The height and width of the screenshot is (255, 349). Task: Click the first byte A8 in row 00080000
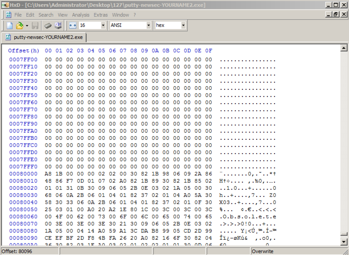click(x=48, y=174)
